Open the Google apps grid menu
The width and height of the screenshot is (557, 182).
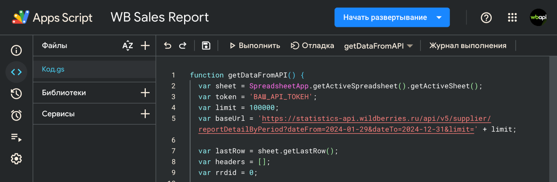(512, 17)
